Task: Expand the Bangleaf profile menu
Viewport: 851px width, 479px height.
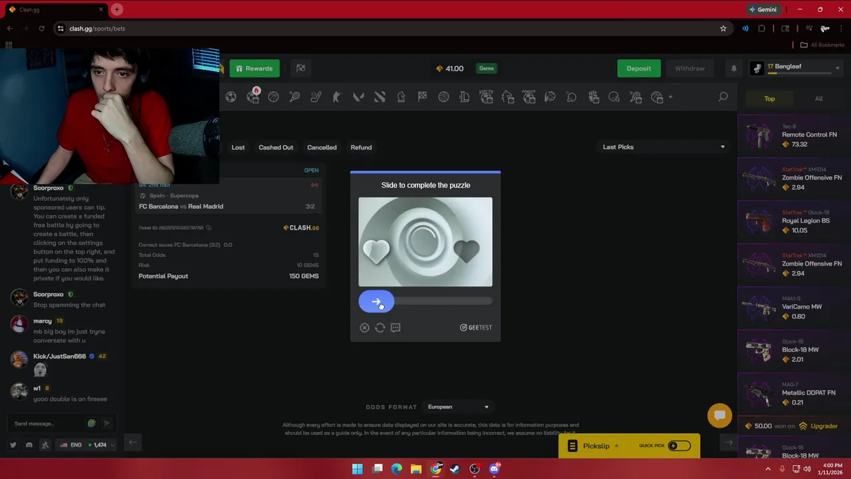Action: (x=837, y=69)
